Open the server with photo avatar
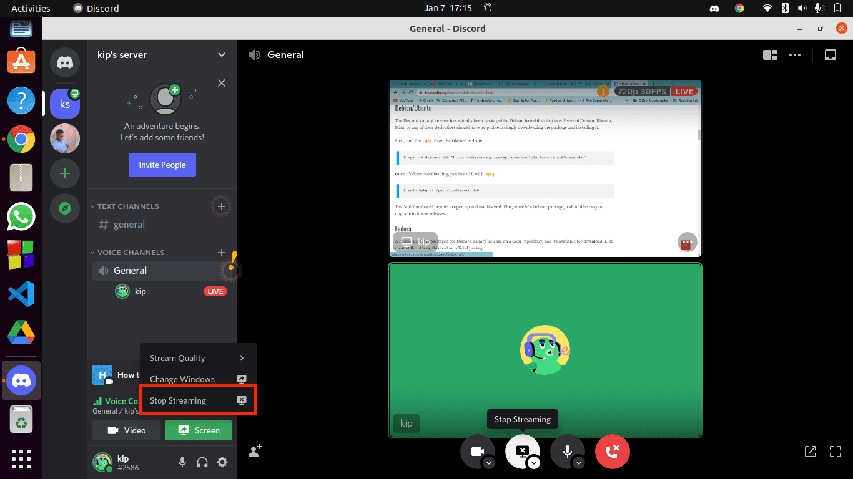 pos(64,138)
